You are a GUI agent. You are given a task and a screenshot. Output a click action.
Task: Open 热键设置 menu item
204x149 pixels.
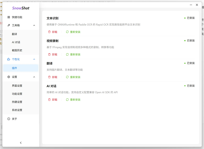[21, 102]
